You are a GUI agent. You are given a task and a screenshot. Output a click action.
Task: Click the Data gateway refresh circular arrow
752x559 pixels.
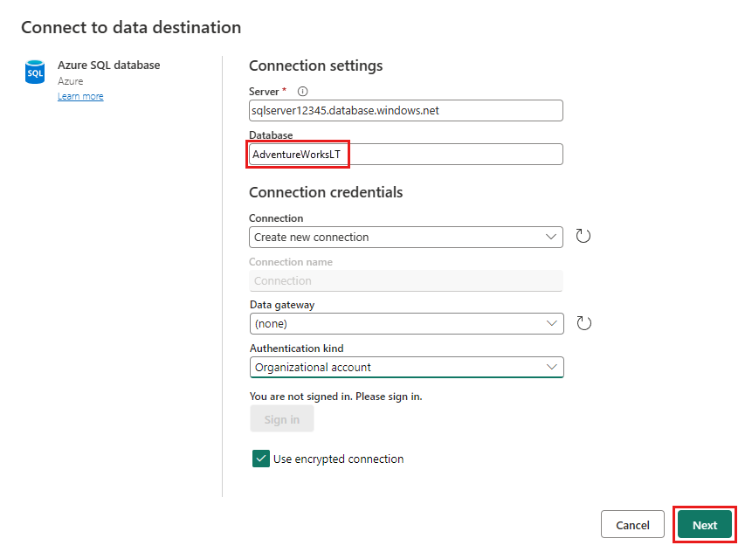click(583, 323)
